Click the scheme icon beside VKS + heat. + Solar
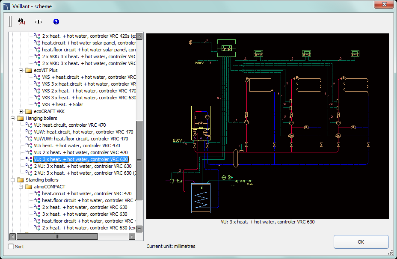This screenshot has width=397, height=259. (37, 104)
